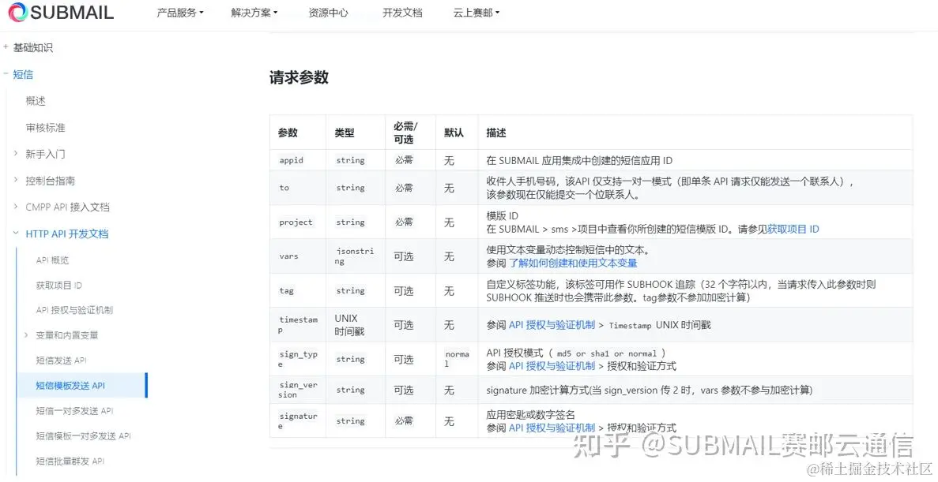Click the normal default value cell
This screenshot has height=482, width=938.
click(457, 359)
